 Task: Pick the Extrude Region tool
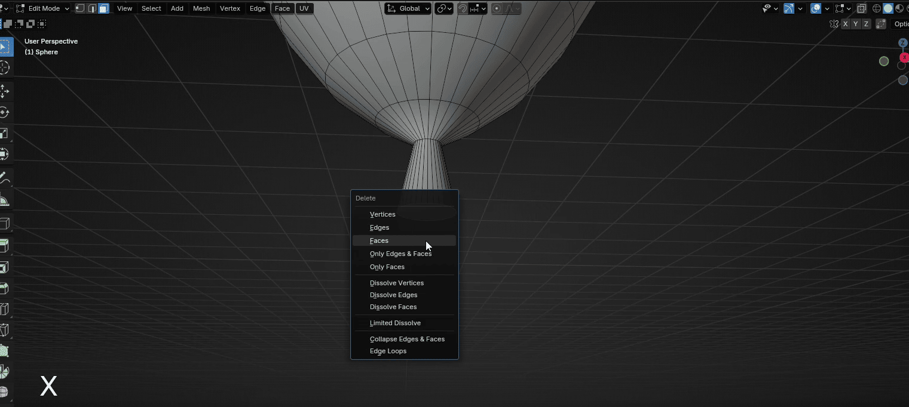[x=5, y=245]
